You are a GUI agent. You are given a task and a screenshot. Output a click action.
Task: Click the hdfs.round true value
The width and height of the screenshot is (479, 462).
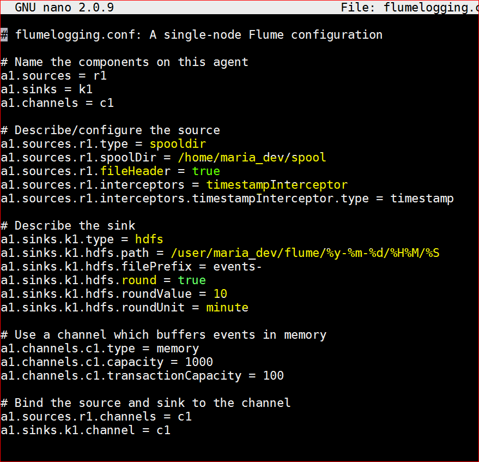(192, 280)
